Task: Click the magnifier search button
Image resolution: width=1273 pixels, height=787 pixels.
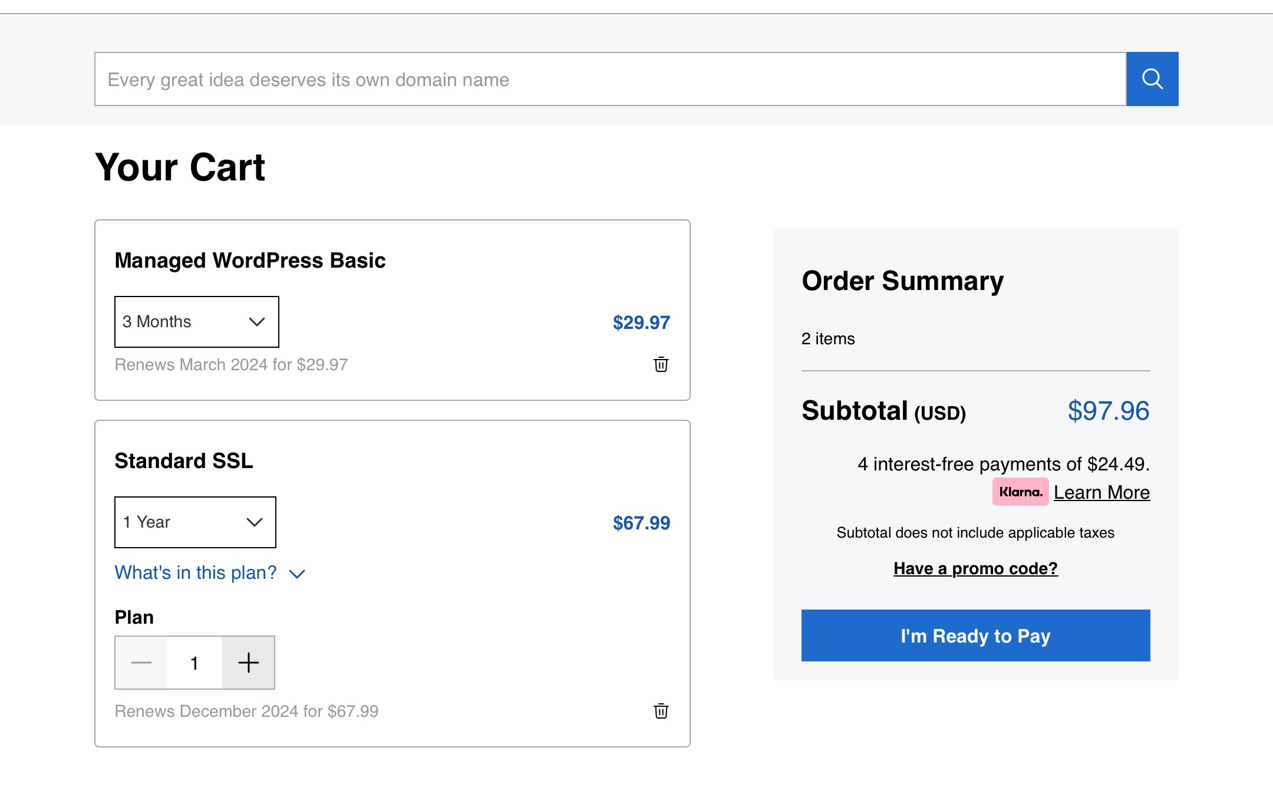Action: pyautogui.click(x=1152, y=79)
